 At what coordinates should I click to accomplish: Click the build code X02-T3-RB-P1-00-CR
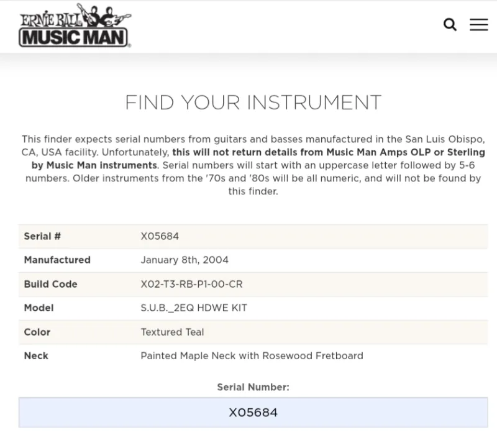(191, 284)
